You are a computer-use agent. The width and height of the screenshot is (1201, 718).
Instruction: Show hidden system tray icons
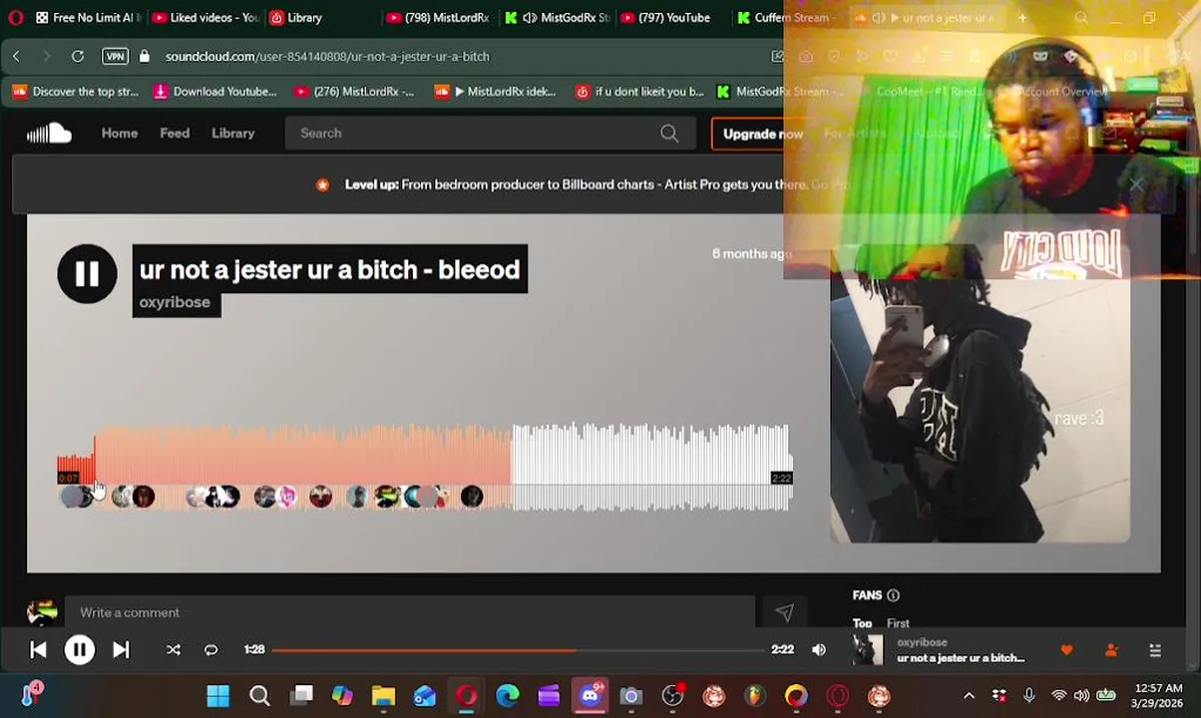click(x=969, y=695)
